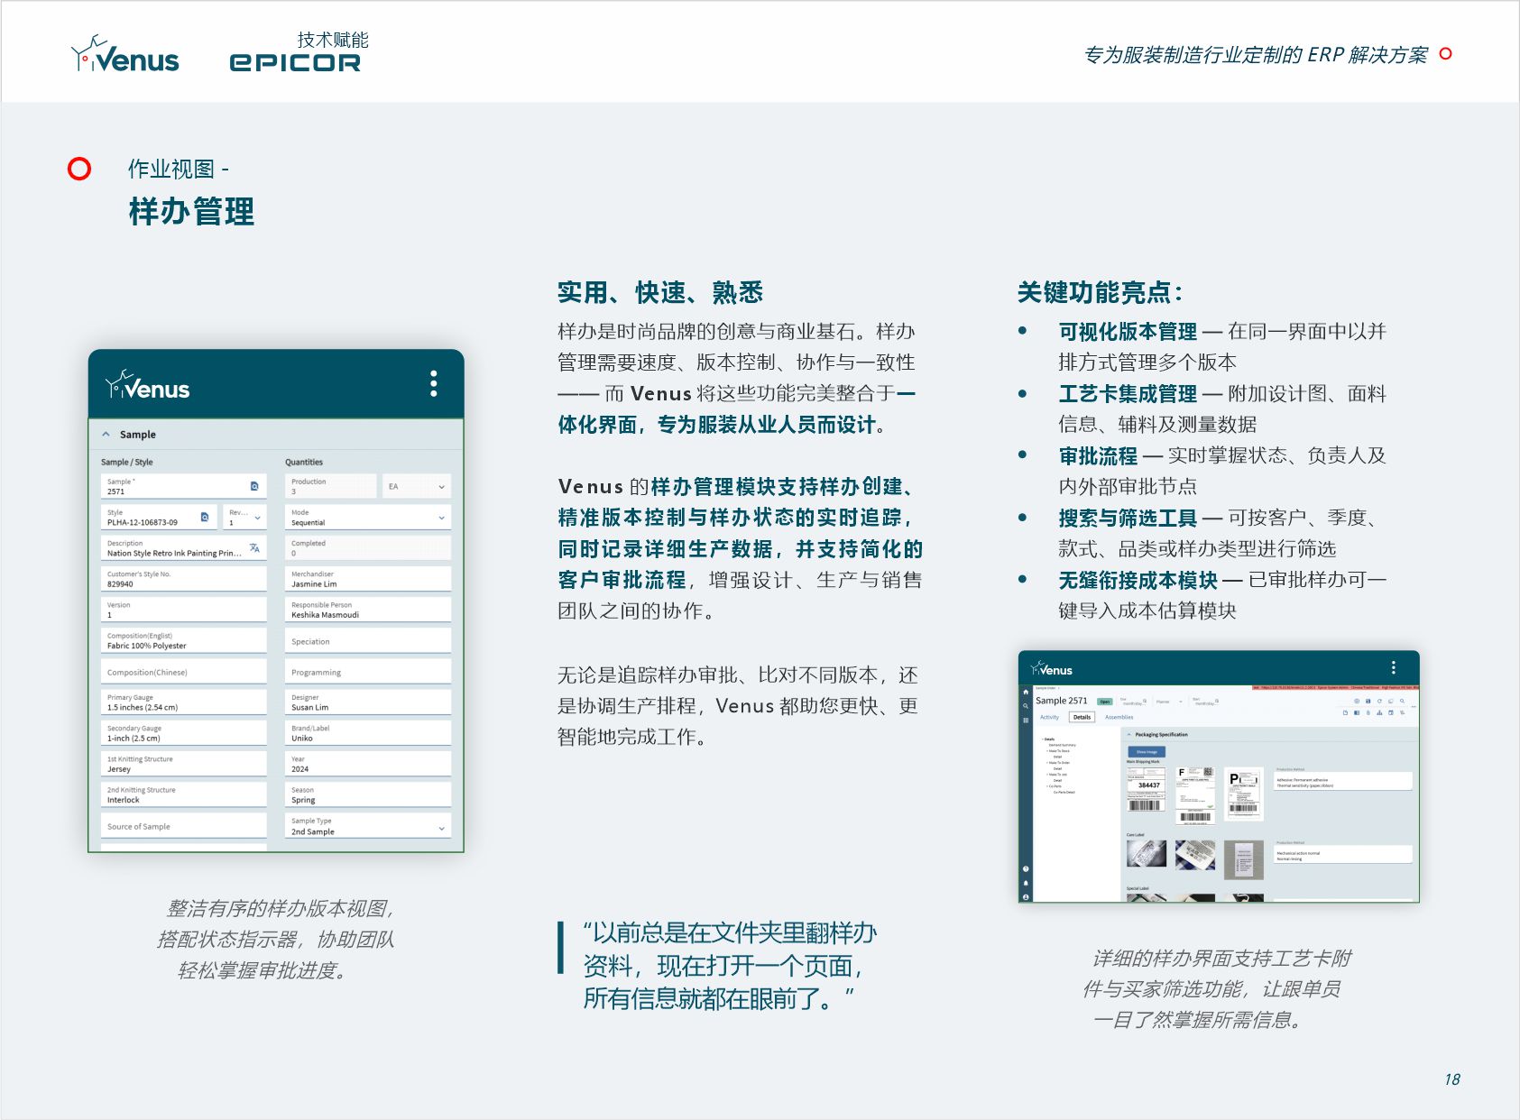Viewport: 1520px width, 1120px height.
Task: Click the lookup icon in the Sample 2571 field
Action: pyautogui.click(x=254, y=486)
